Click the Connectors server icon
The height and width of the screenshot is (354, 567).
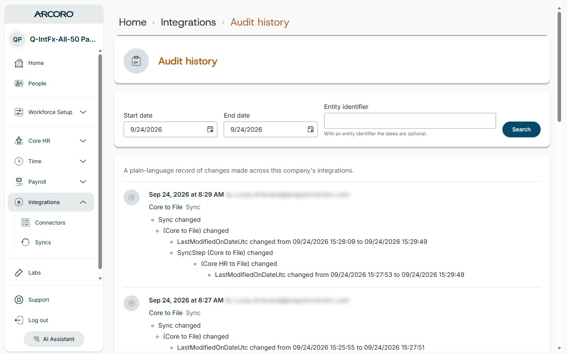click(26, 223)
